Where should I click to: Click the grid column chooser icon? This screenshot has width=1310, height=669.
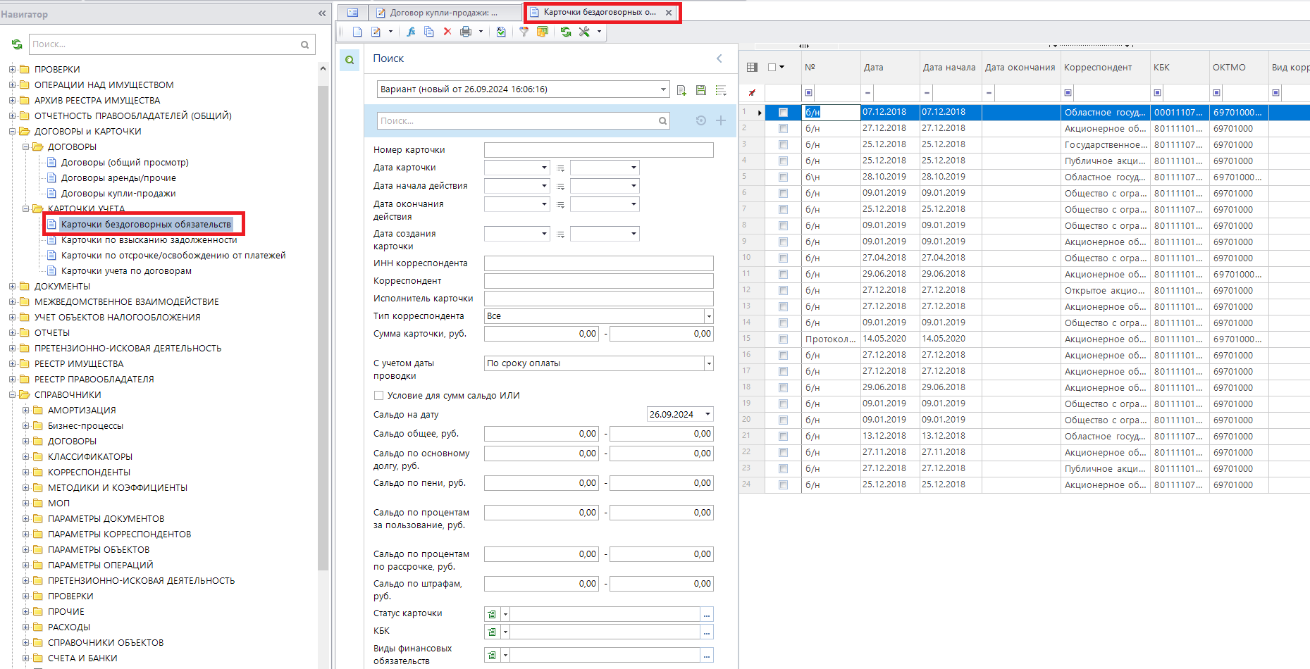pyautogui.click(x=752, y=68)
